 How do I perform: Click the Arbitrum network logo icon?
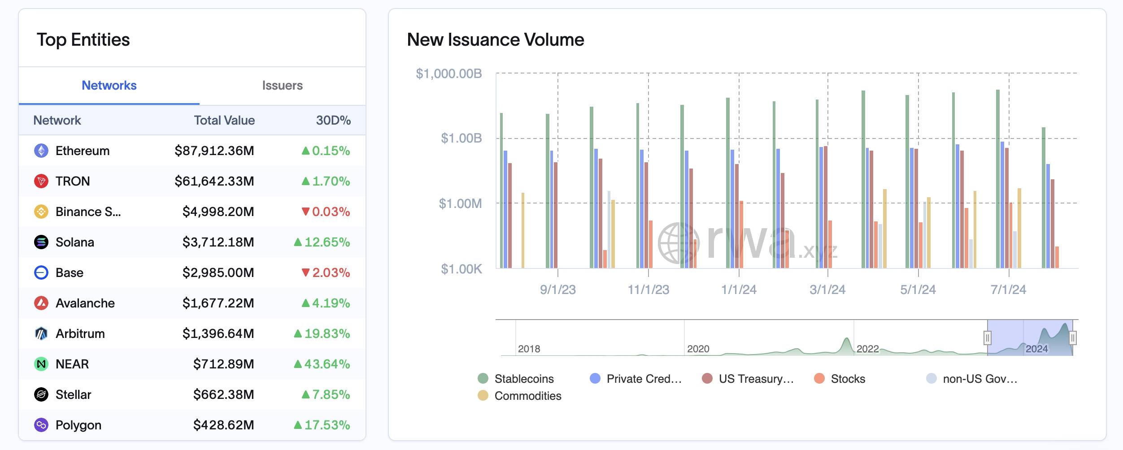pyautogui.click(x=41, y=333)
